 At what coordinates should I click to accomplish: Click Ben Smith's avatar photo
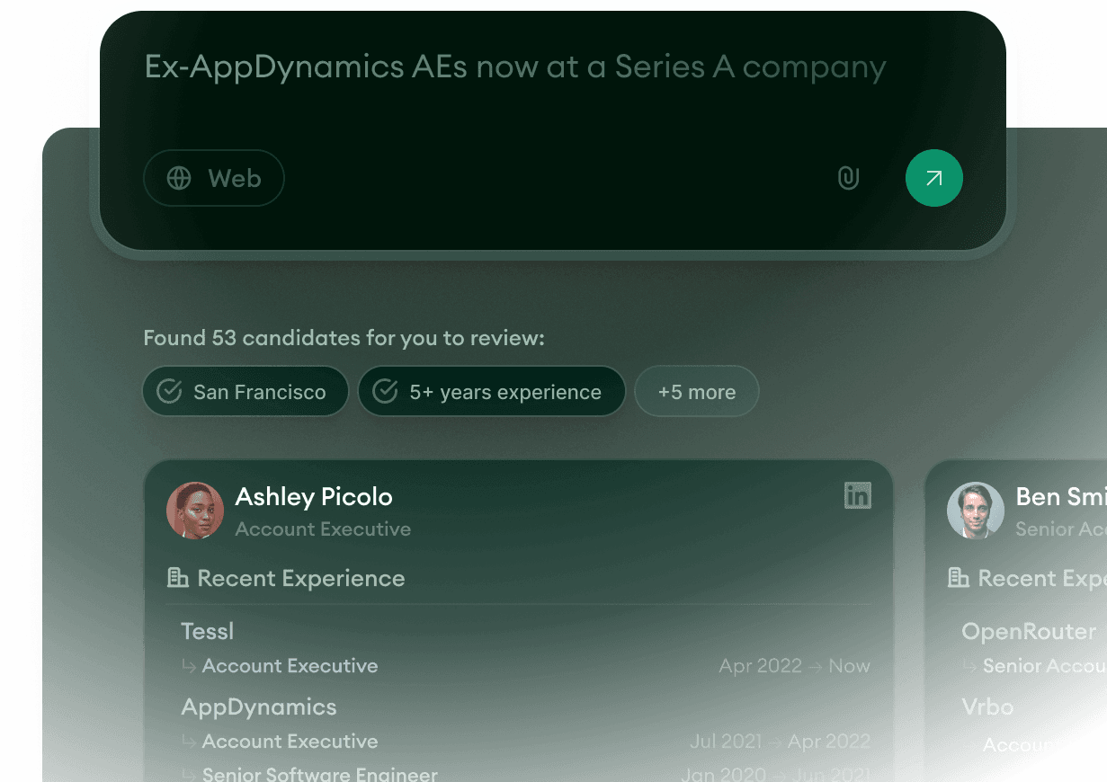(975, 511)
